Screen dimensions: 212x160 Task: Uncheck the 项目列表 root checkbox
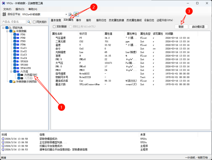click(x=7, y=28)
